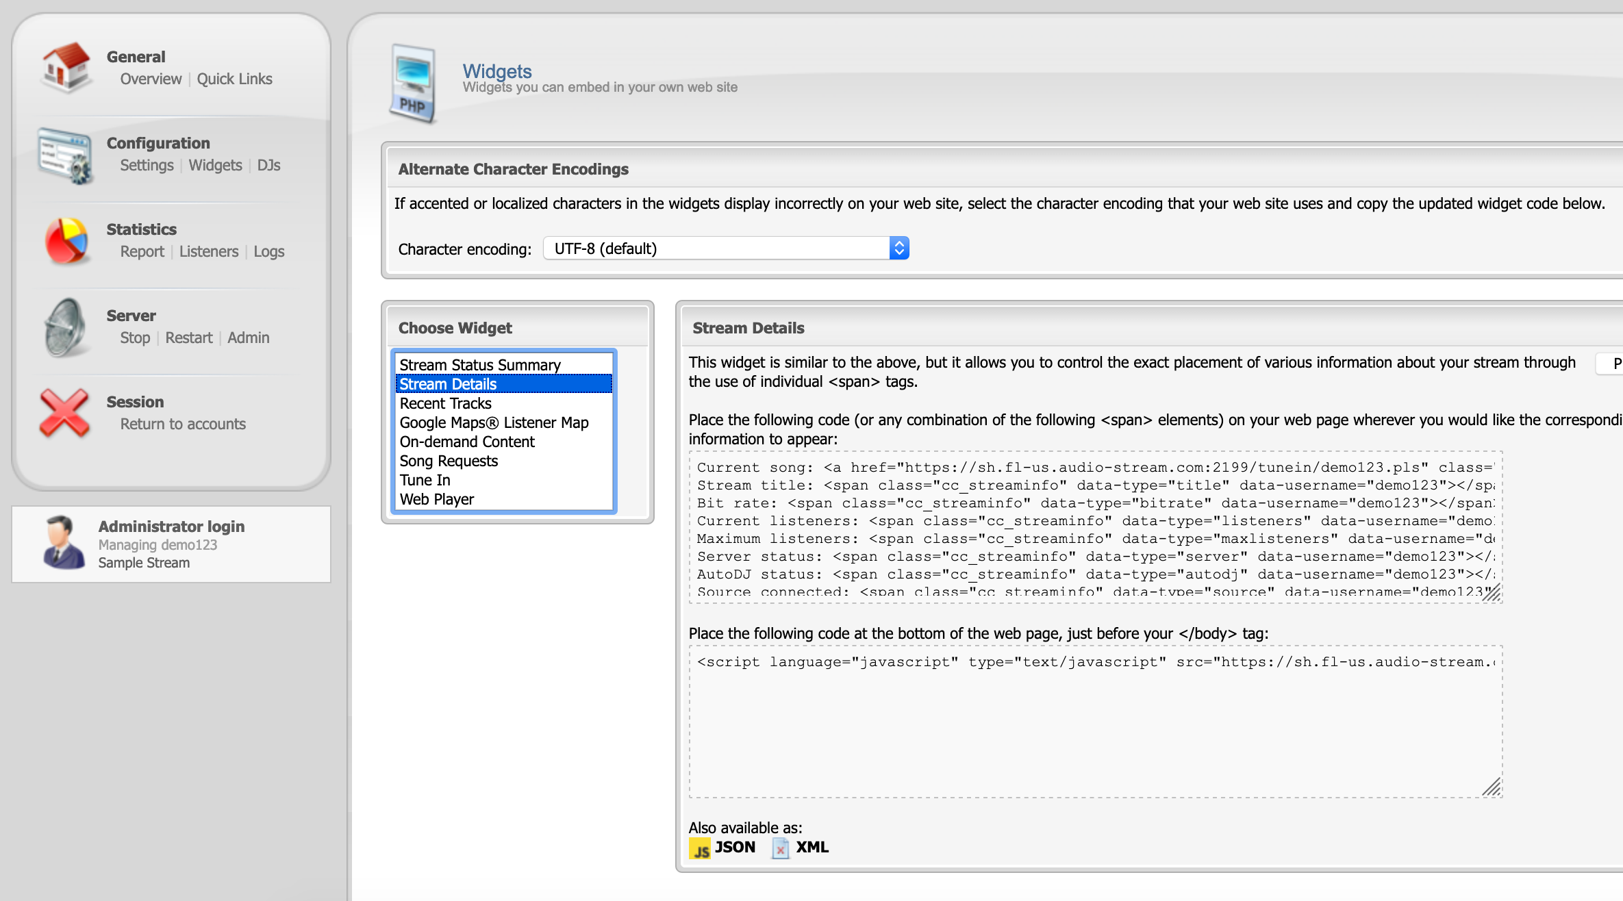Click Return to accounts link
1623x901 pixels.
(183, 424)
